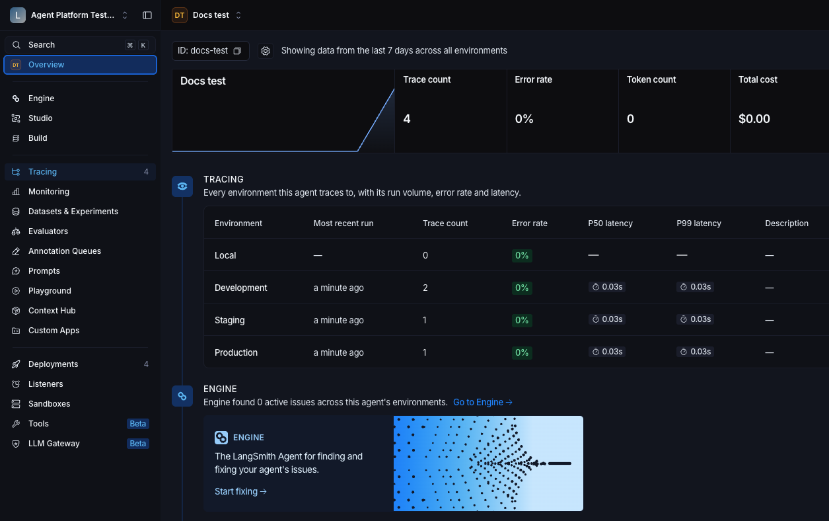This screenshot has width=829, height=521.
Task: Click the Playground icon
Action: coord(16,291)
